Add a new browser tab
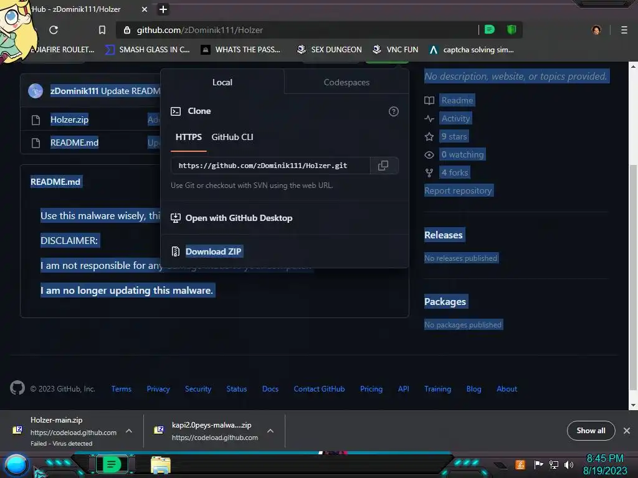Image resolution: width=638 pixels, height=478 pixels. (163, 9)
